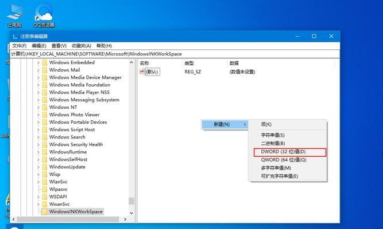Viewport: 383px width, 229px height.
Task: Select the Windows Mail folder icon
Action: pyautogui.click(x=44, y=70)
